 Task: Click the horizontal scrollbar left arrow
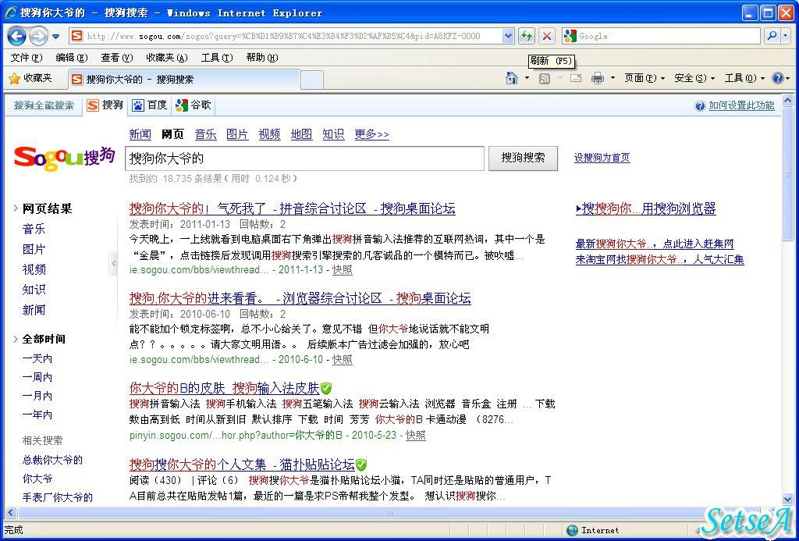[x=10, y=512]
